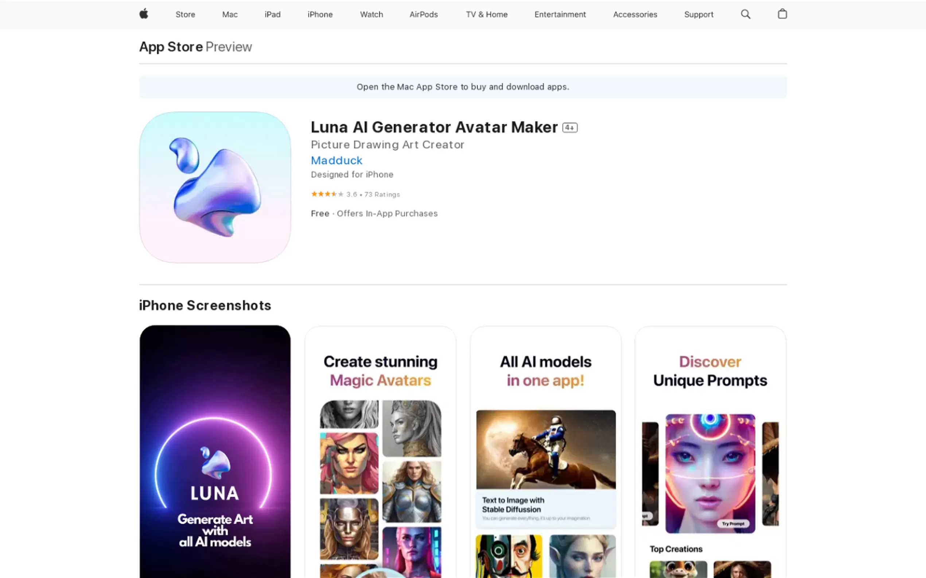
Task: Click the Luna app icon
Action: [215, 187]
